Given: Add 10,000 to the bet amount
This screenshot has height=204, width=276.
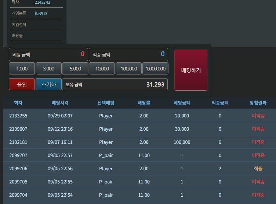Looking at the screenshot, I should coord(102,69).
